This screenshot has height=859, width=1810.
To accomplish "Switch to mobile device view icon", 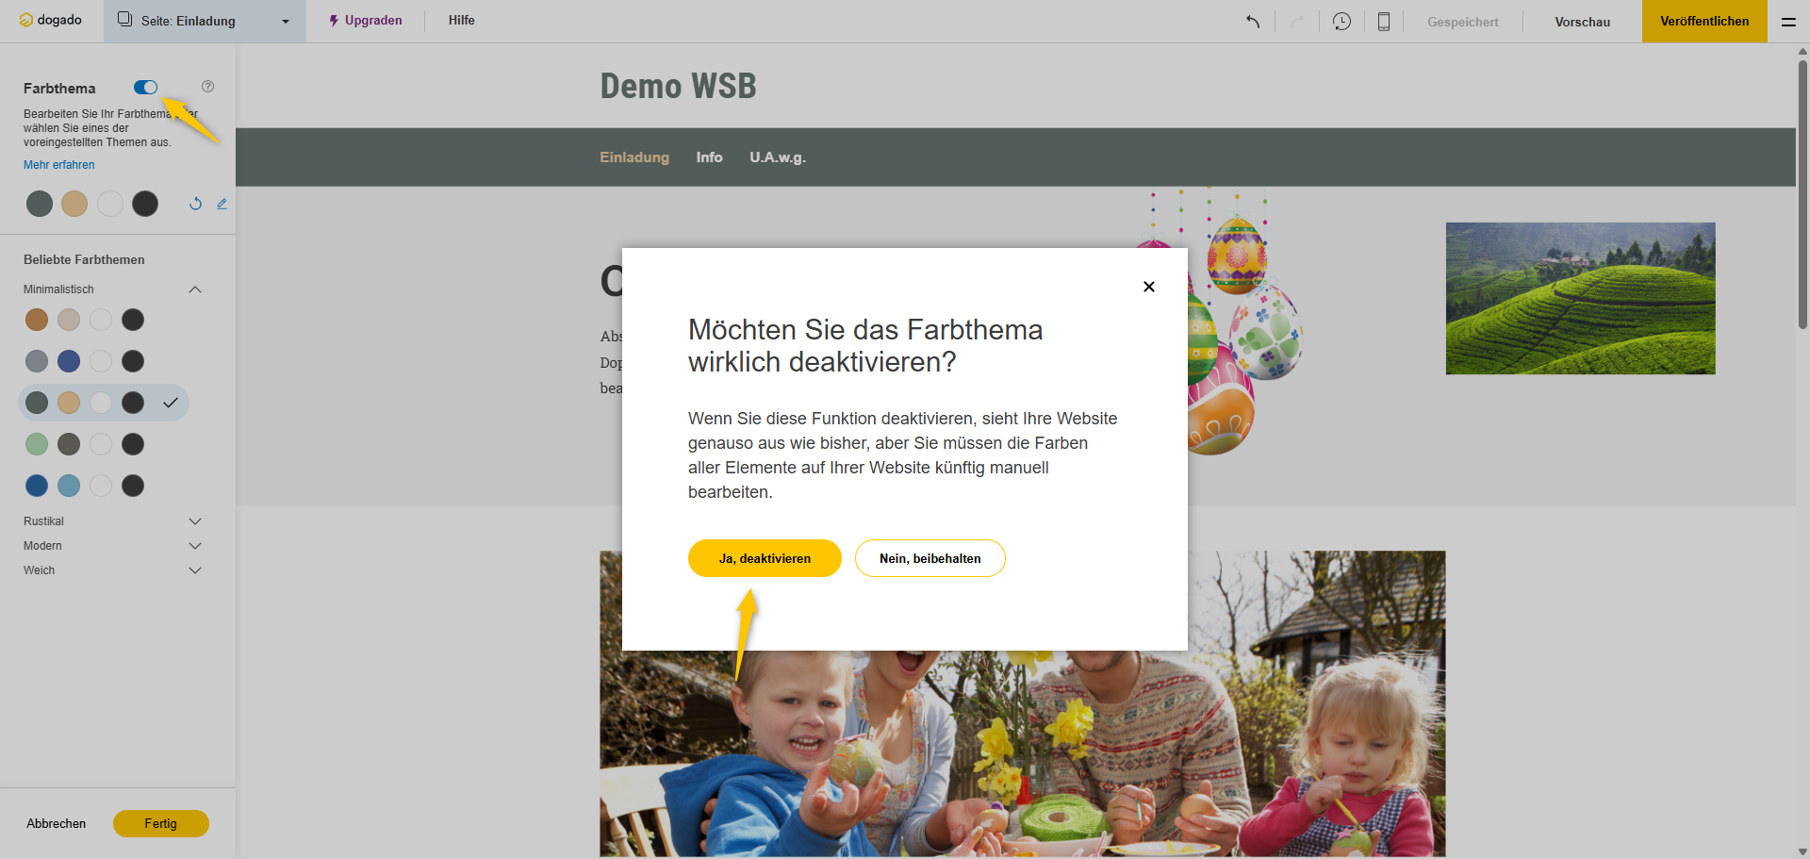I will (1383, 22).
